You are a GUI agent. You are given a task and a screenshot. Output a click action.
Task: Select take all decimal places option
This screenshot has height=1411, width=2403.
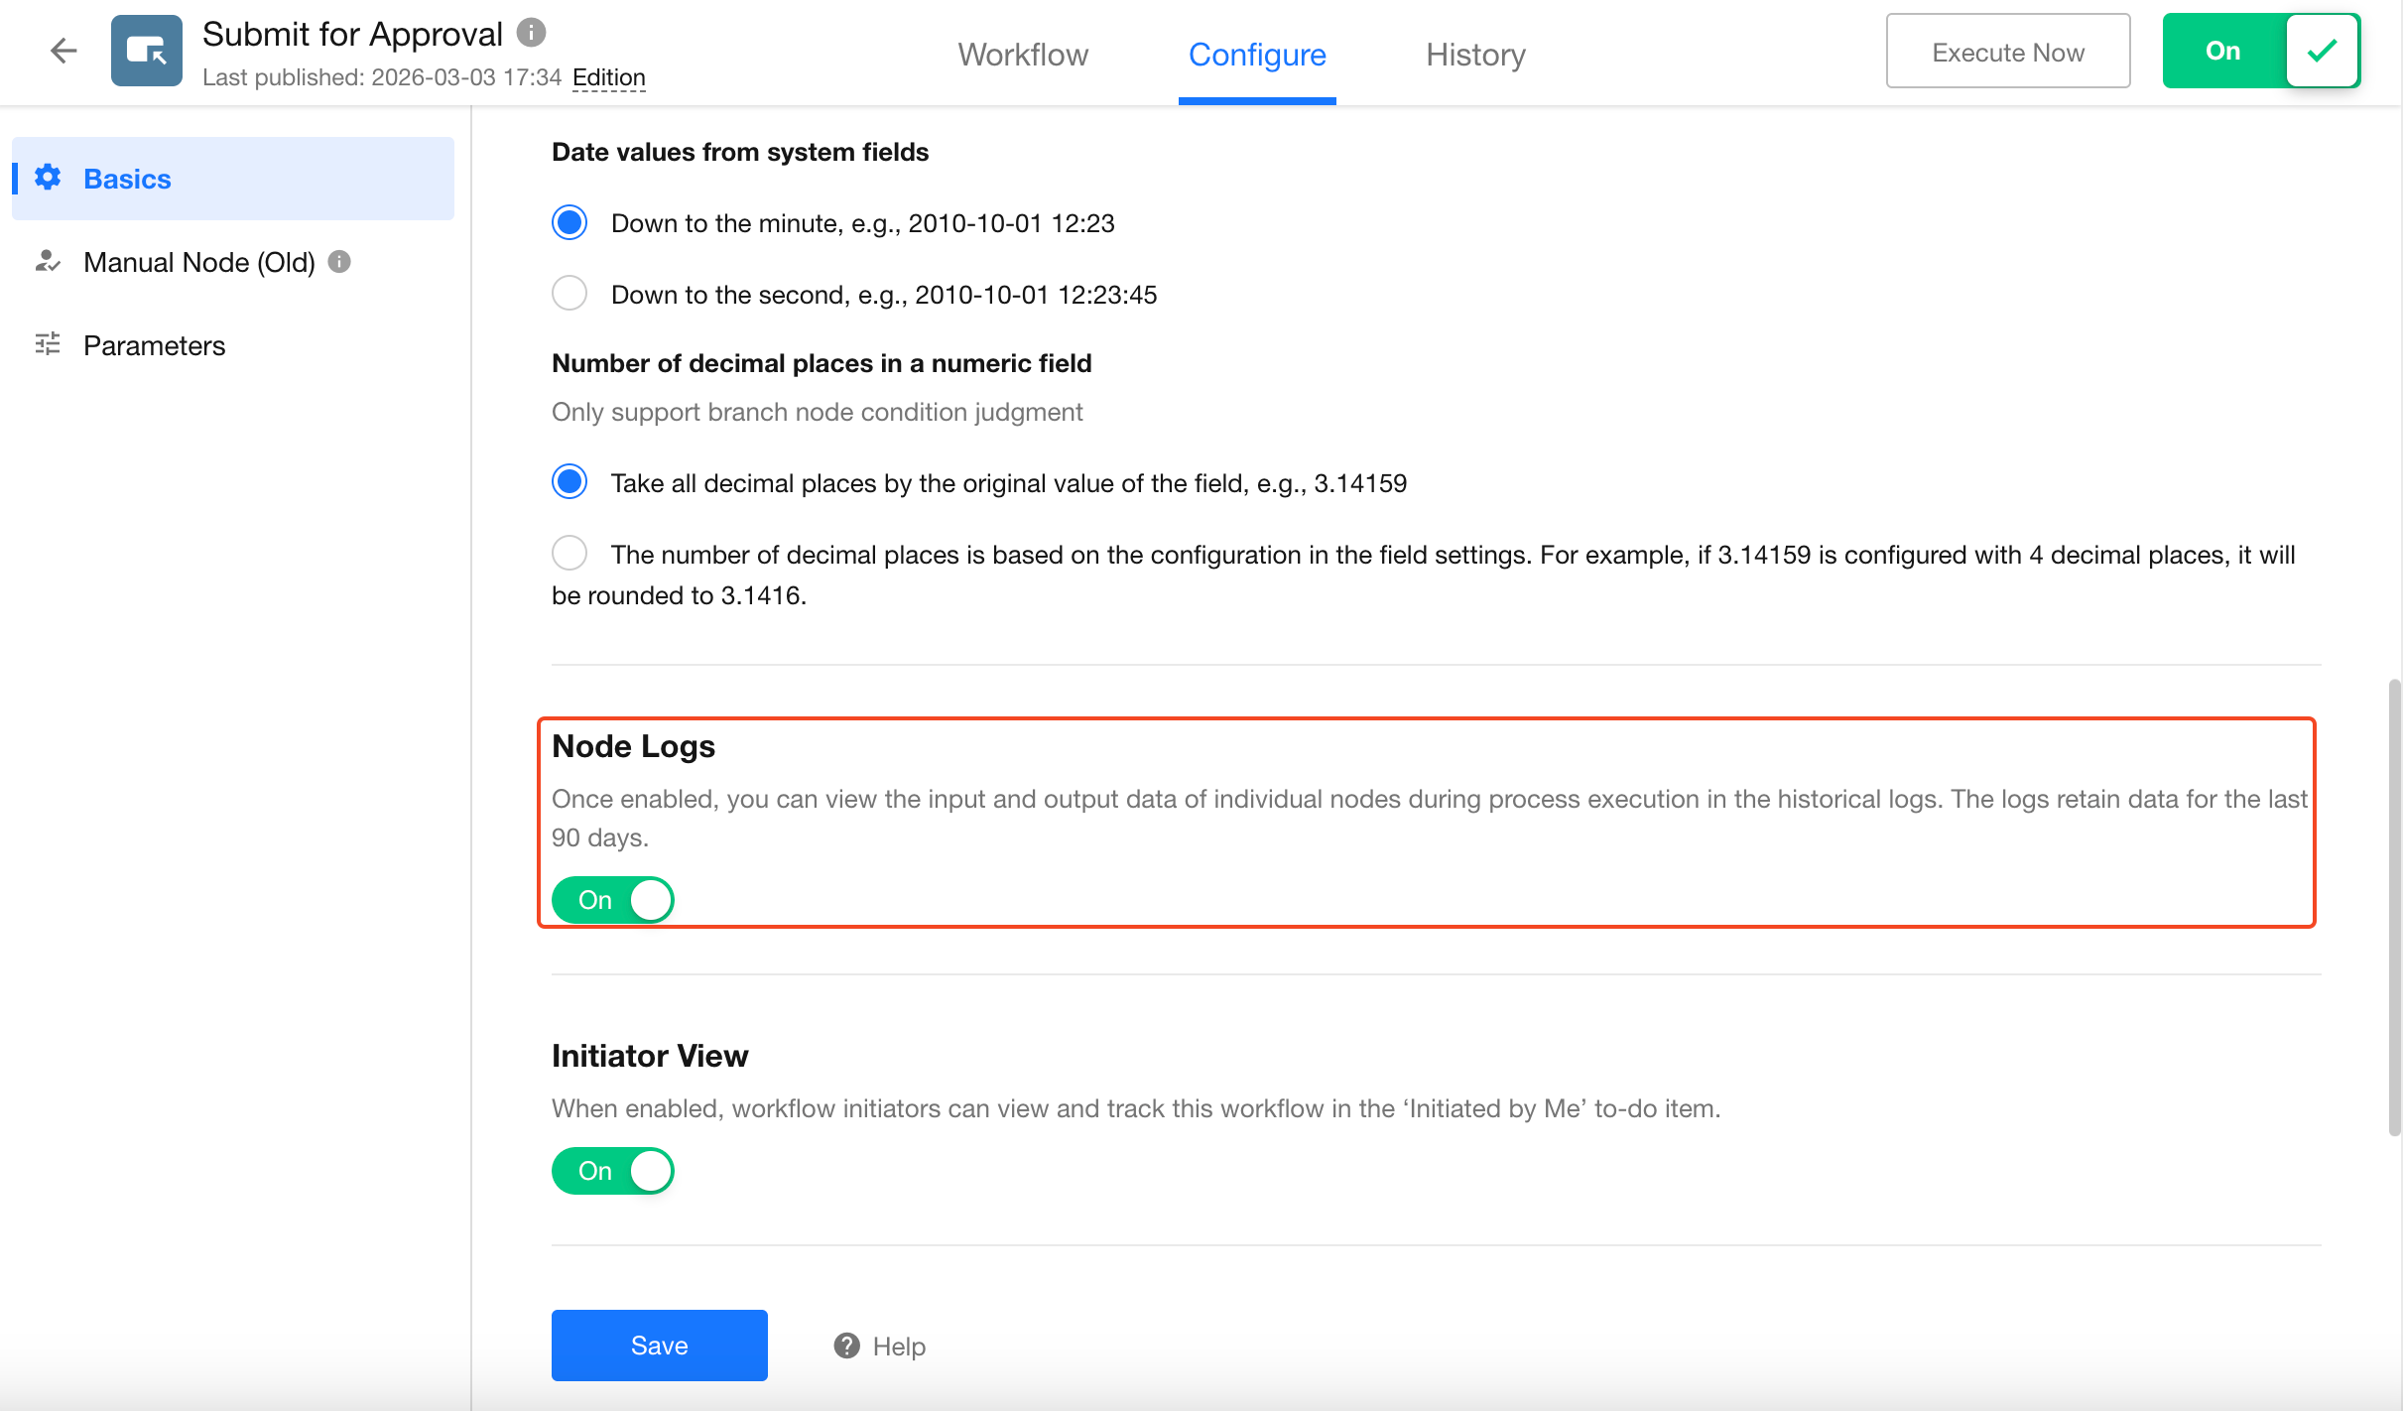pos(569,482)
